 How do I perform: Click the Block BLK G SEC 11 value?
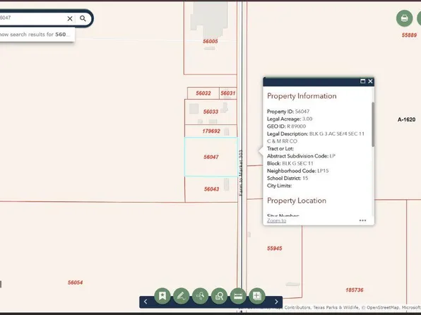coord(298,163)
